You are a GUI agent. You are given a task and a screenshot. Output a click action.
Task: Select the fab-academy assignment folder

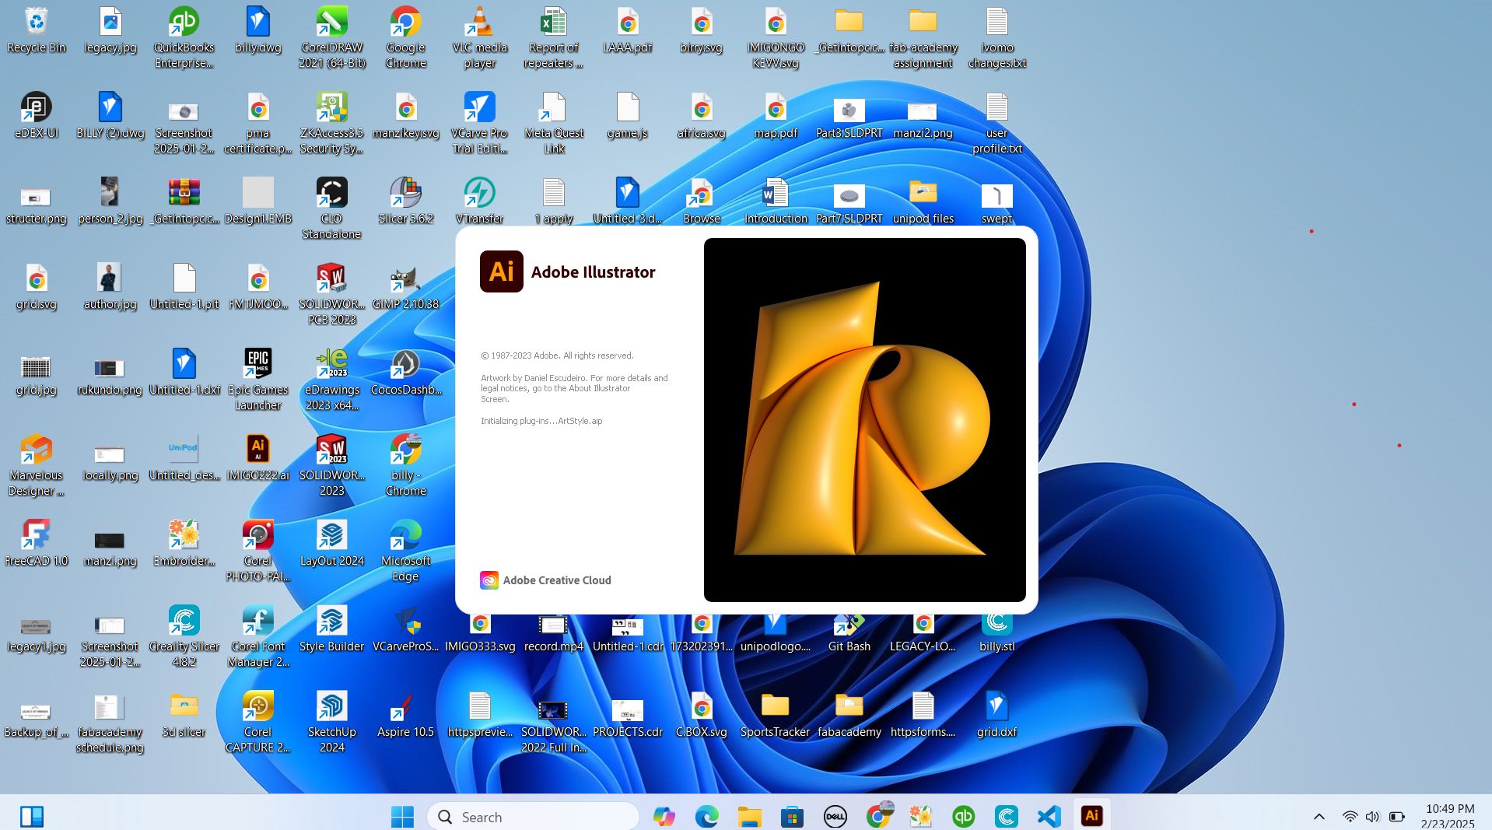[923, 37]
